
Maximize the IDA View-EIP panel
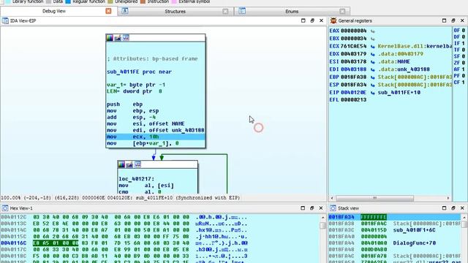(x=303, y=20)
